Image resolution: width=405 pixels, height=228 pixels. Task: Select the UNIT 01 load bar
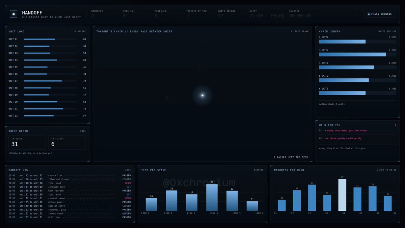point(50,39)
